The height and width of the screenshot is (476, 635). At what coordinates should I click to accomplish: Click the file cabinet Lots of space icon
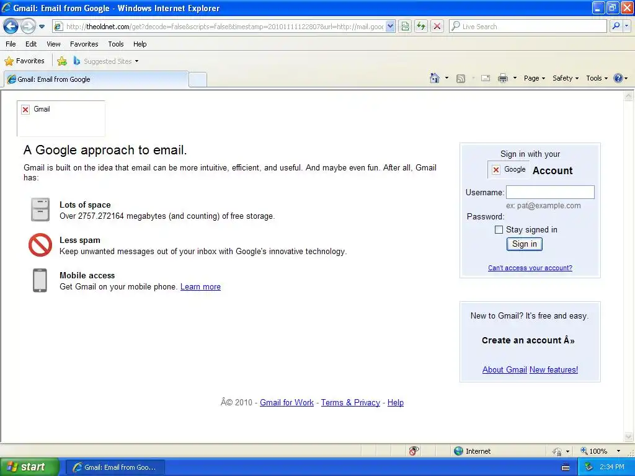pyautogui.click(x=40, y=209)
